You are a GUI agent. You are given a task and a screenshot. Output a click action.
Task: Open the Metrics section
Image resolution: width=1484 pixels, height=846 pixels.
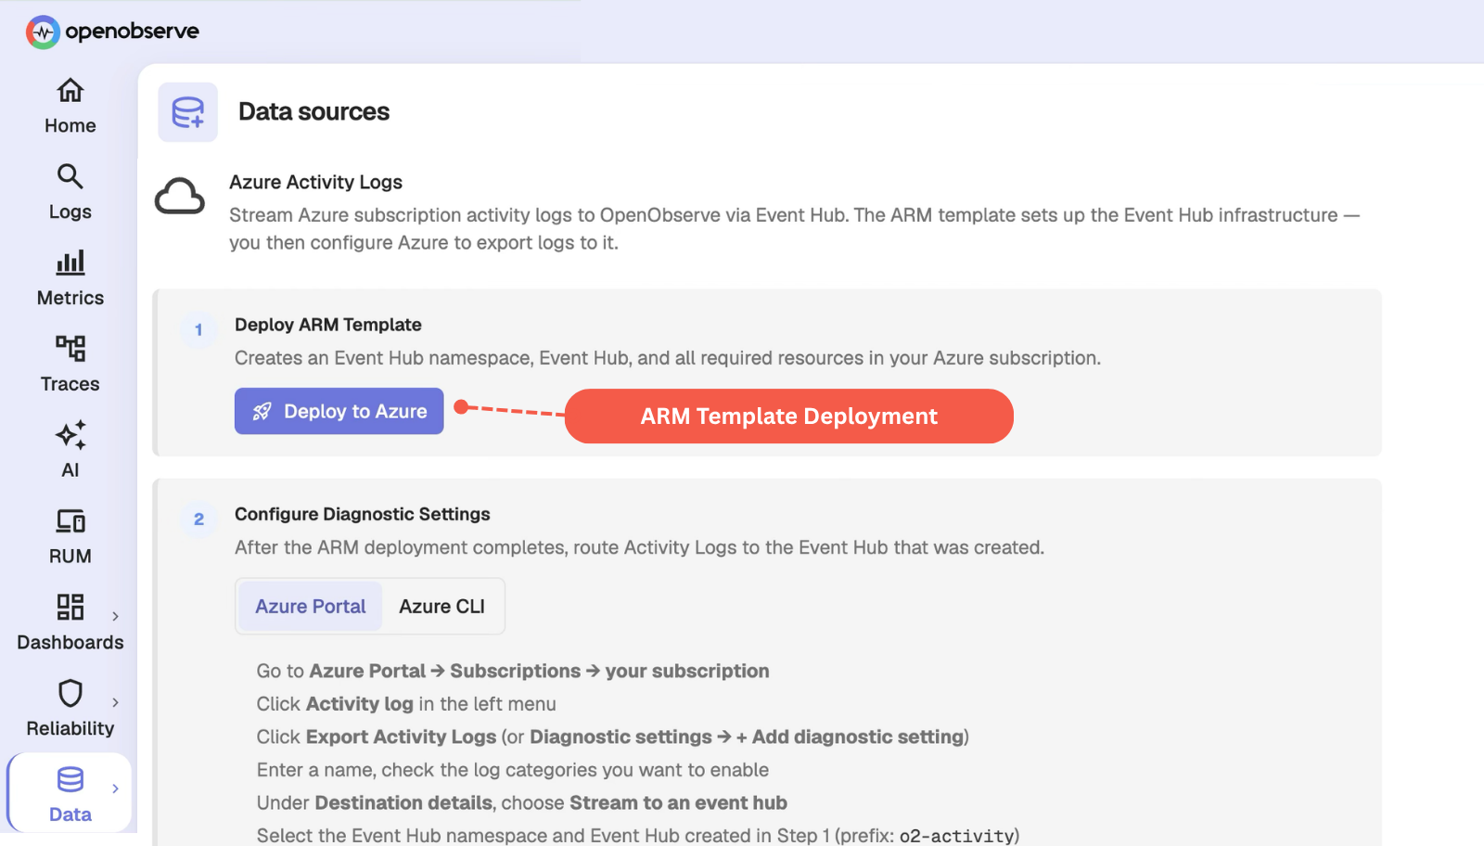pos(70,279)
